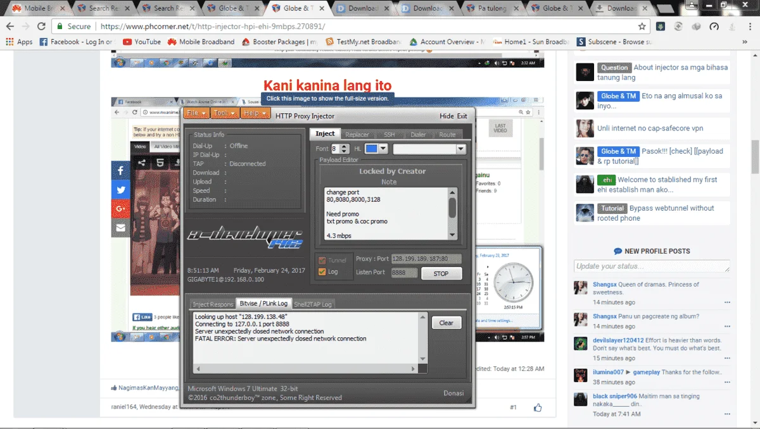Click the Home1 - Sun Broadband bookmark
The width and height of the screenshot is (760, 429).
coord(530,42)
